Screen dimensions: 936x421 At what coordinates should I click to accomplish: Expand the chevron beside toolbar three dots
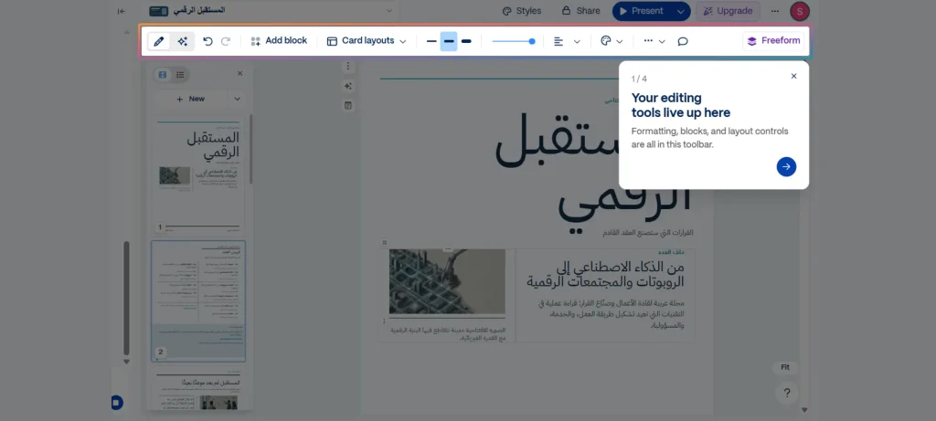click(662, 41)
